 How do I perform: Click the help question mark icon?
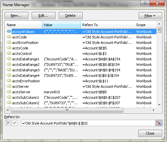[x=145, y=3]
